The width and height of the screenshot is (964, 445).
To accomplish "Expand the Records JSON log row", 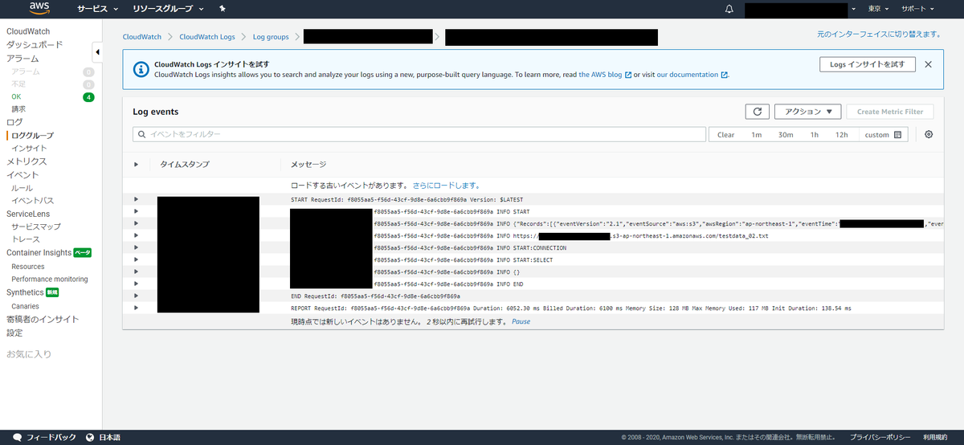I will point(136,223).
